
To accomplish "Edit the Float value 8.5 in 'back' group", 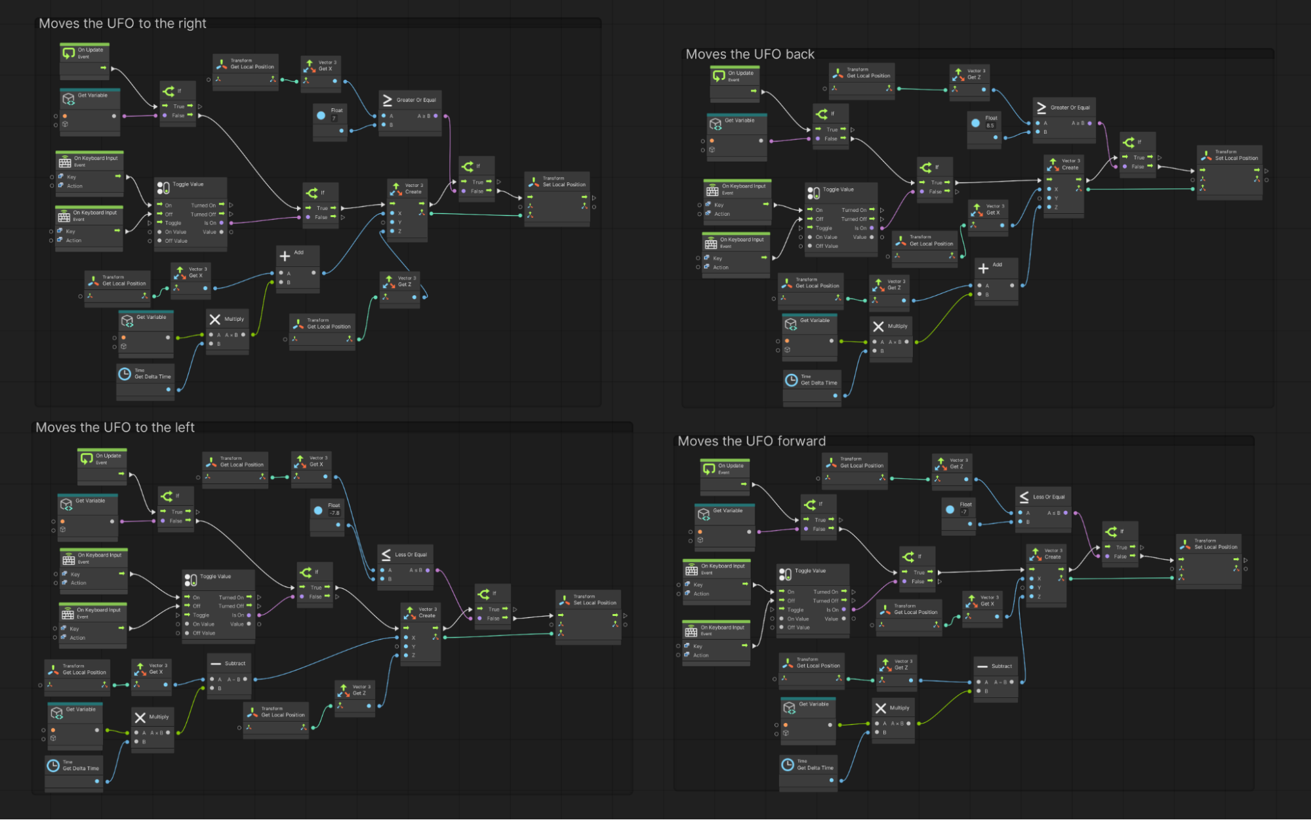I will [x=990, y=125].
